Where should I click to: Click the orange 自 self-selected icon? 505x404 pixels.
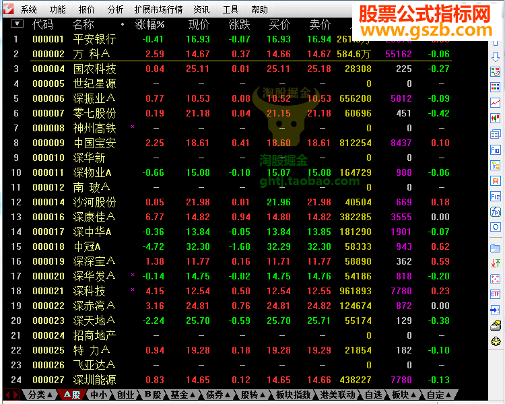pyautogui.click(x=496, y=180)
